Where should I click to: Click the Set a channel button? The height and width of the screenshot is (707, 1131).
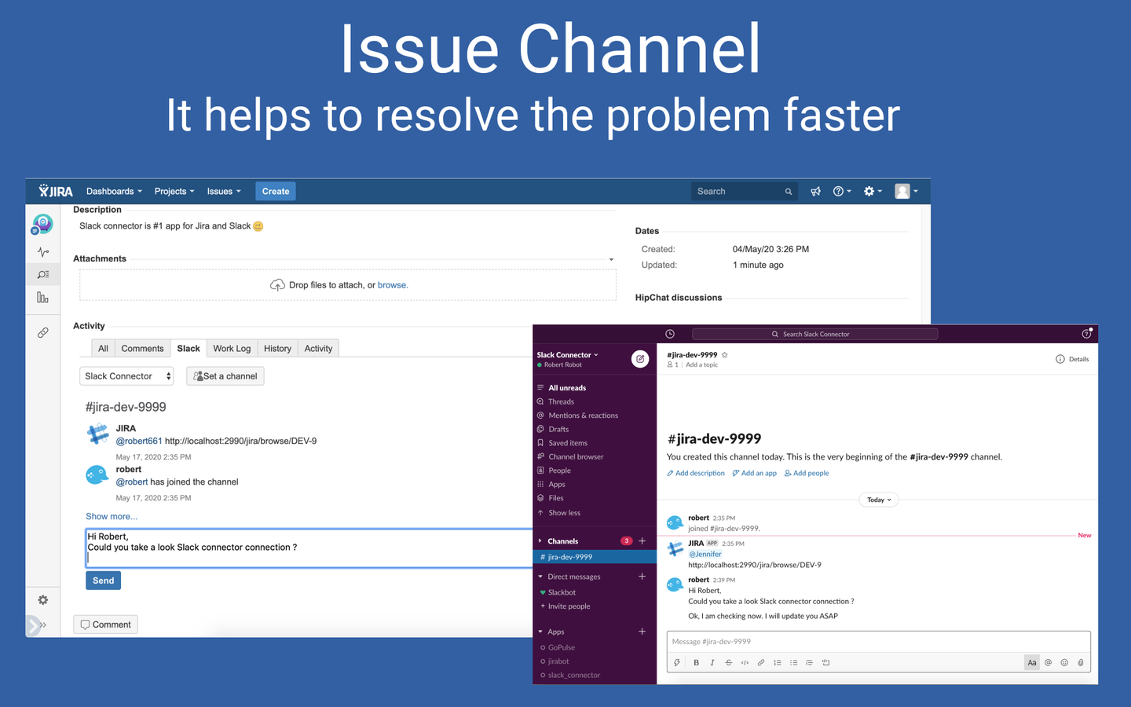(x=225, y=376)
